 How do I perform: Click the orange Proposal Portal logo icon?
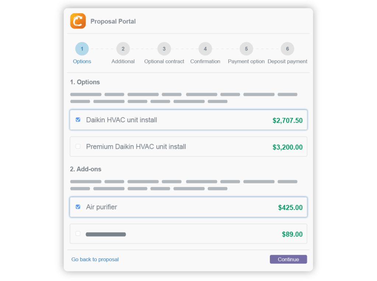pyautogui.click(x=78, y=21)
